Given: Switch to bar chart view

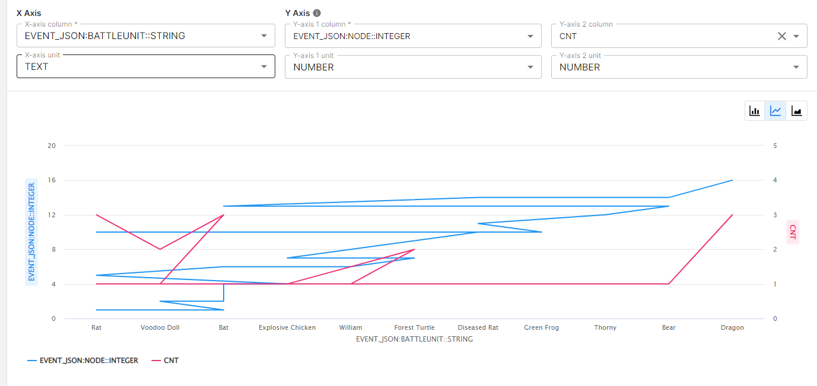Looking at the screenshot, I should click(755, 111).
